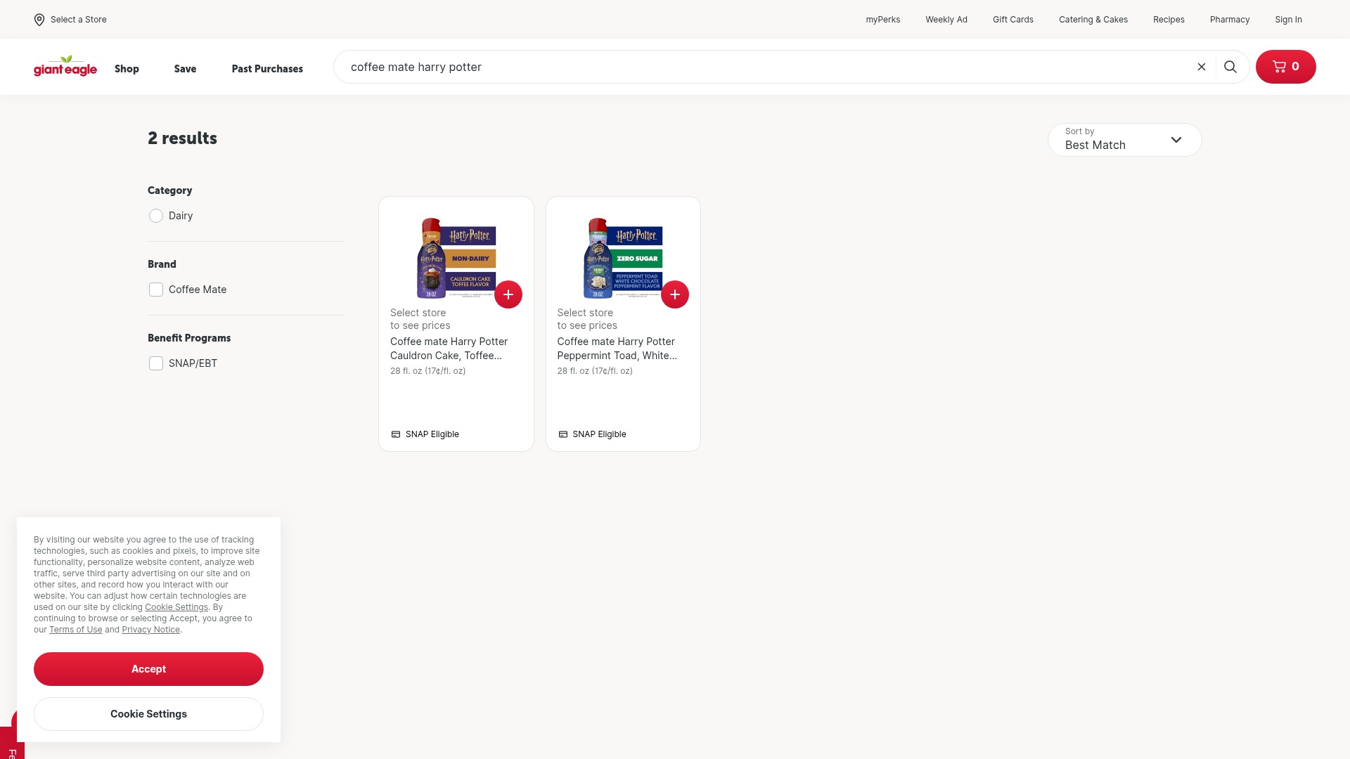Screen dimensions: 1350x759
Task: Go to the Pharmacy page
Action: click(x=1230, y=20)
